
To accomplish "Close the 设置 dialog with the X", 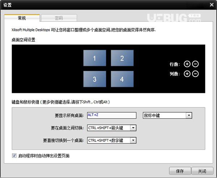I will point(212,5).
